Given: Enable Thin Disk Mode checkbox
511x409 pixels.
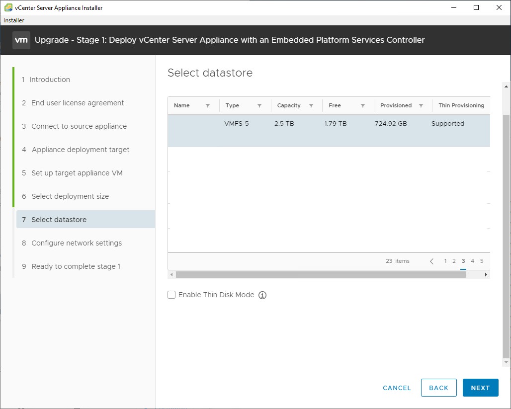Looking at the screenshot, I should click(171, 295).
